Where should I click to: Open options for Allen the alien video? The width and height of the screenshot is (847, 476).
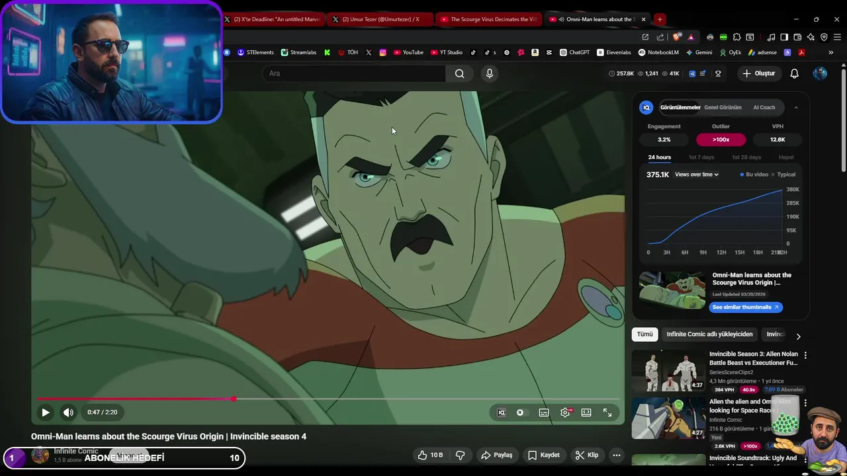pyautogui.click(x=805, y=403)
